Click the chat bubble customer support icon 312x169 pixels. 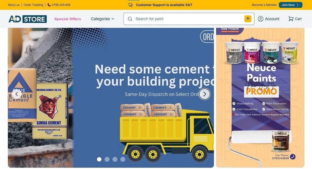point(130,5)
